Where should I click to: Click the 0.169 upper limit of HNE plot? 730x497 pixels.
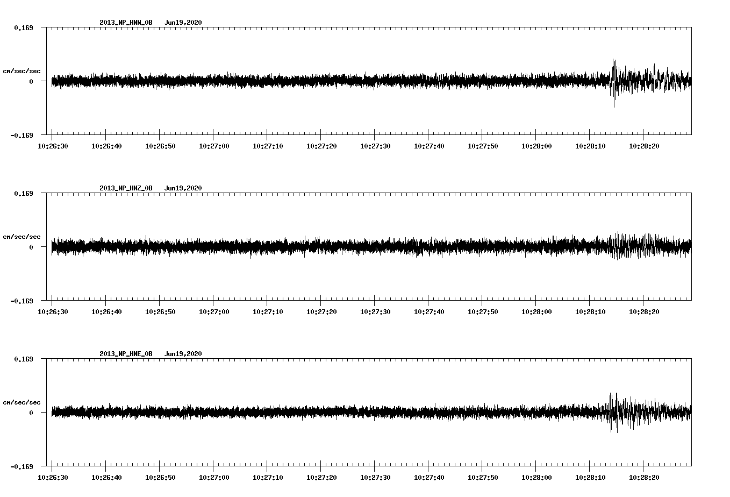coord(23,359)
